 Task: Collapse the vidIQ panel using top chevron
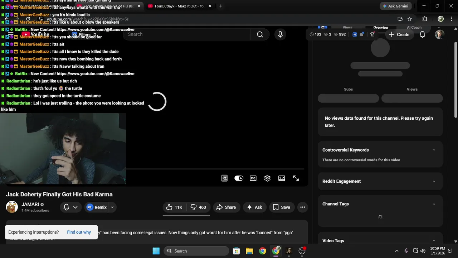tap(439, 27)
